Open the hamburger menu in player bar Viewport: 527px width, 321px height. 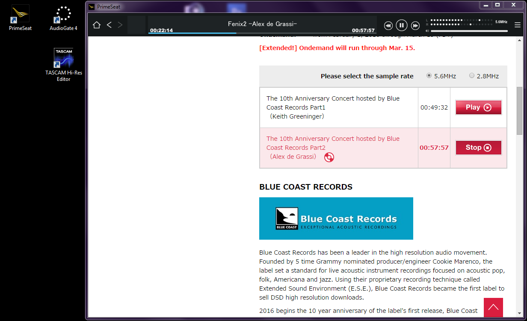coord(518,25)
